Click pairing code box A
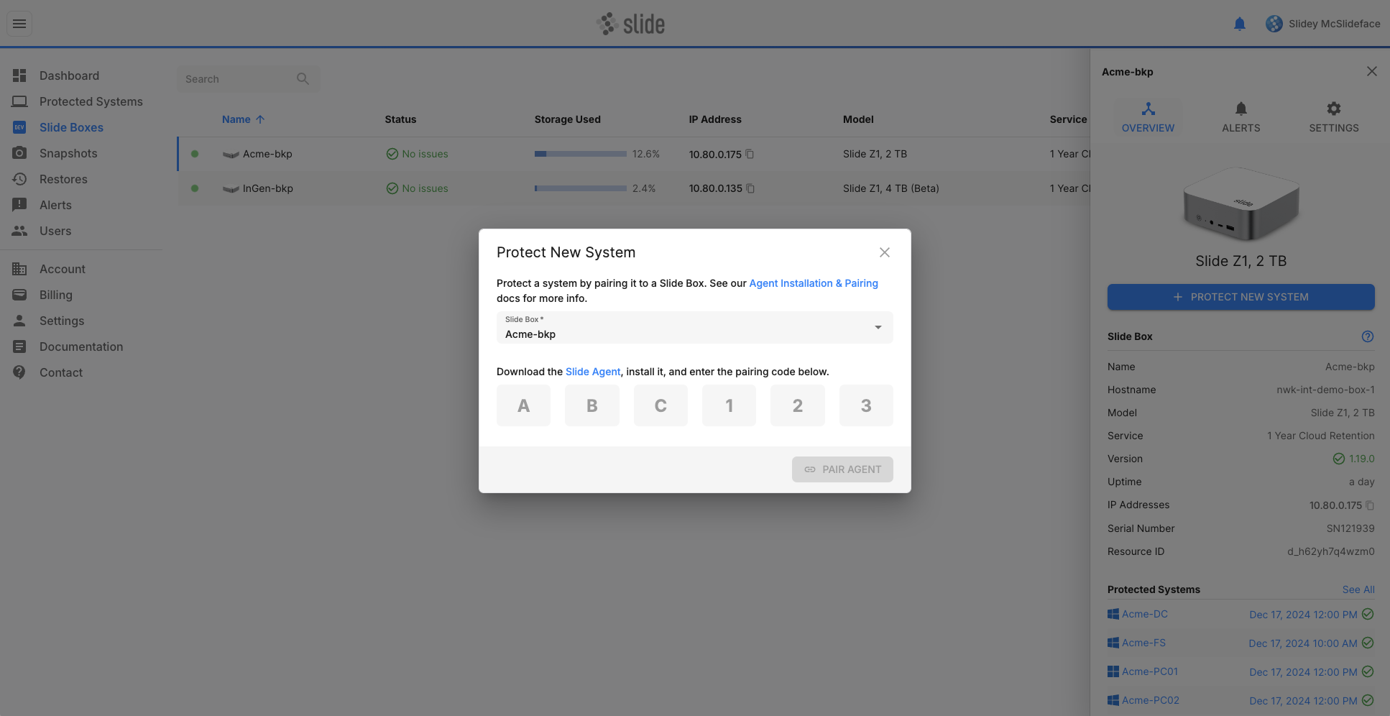 tap(524, 405)
